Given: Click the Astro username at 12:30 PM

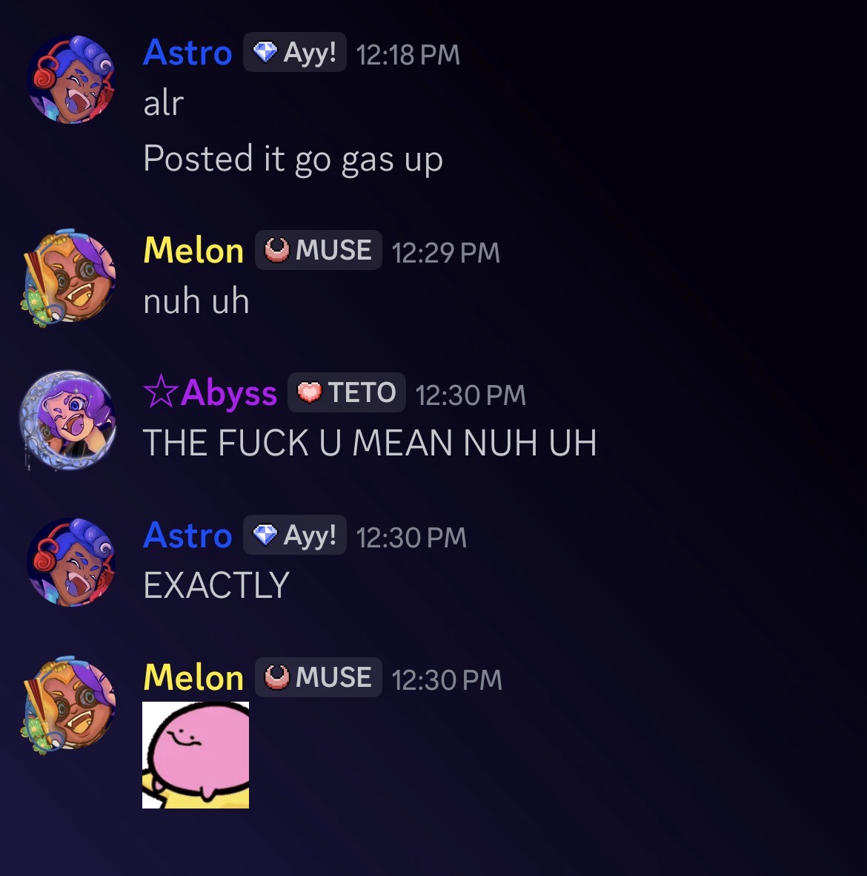Looking at the screenshot, I should 187,536.
